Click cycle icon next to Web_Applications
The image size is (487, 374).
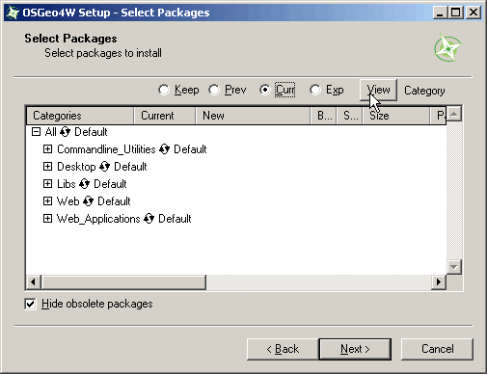pyautogui.click(x=149, y=219)
